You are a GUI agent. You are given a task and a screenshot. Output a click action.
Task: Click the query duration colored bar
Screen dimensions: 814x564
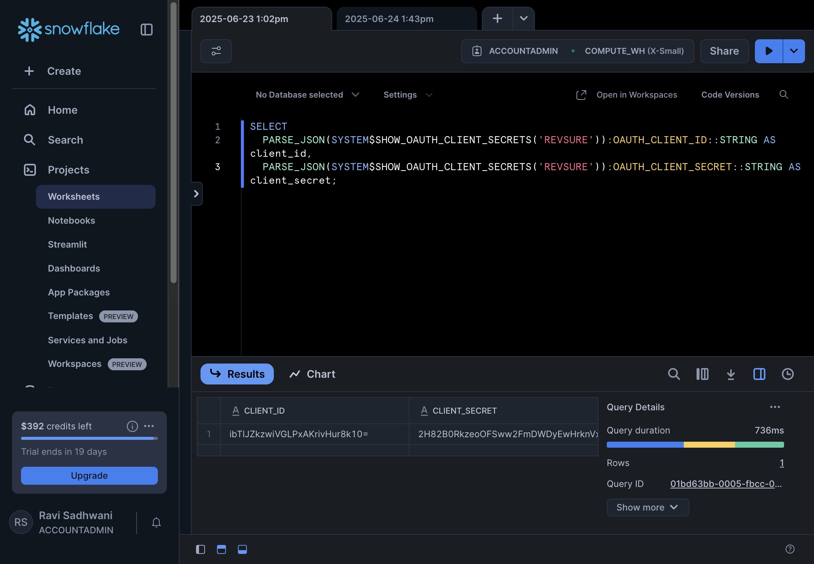695,445
